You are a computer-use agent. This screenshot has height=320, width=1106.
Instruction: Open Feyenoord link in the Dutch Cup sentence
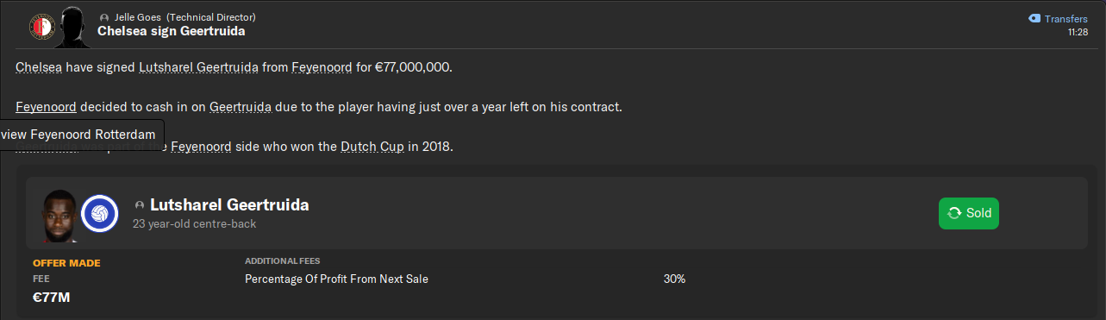tap(201, 147)
